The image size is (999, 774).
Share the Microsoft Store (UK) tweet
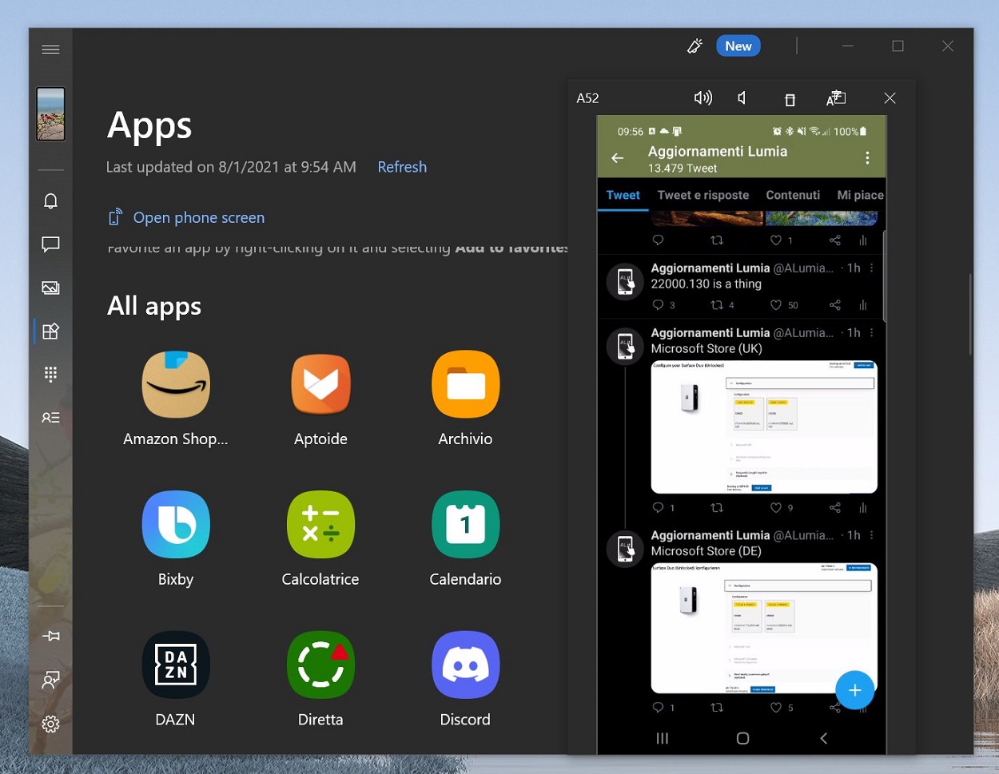tap(834, 508)
